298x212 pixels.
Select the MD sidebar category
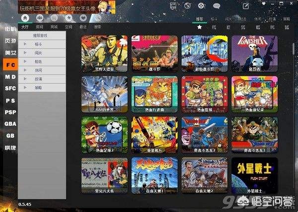point(10,77)
